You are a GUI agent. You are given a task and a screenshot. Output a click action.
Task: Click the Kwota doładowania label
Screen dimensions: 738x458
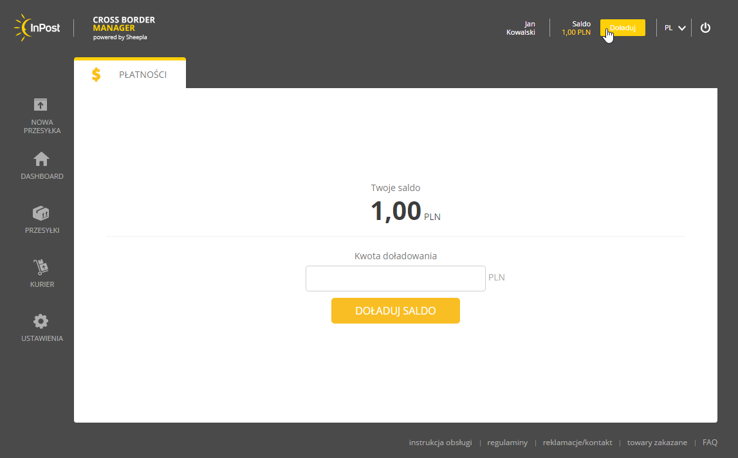(x=395, y=256)
